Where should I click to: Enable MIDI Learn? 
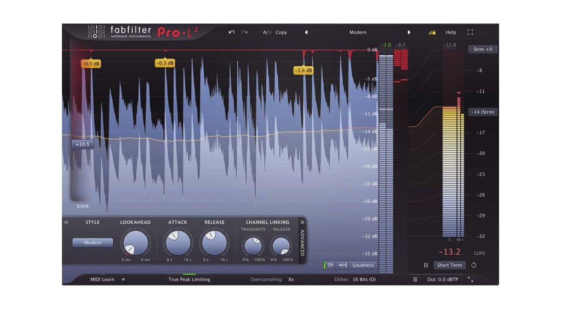(102, 279)
